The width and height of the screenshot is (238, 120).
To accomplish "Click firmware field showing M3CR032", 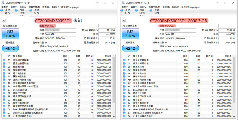I will tap(60, 26).
